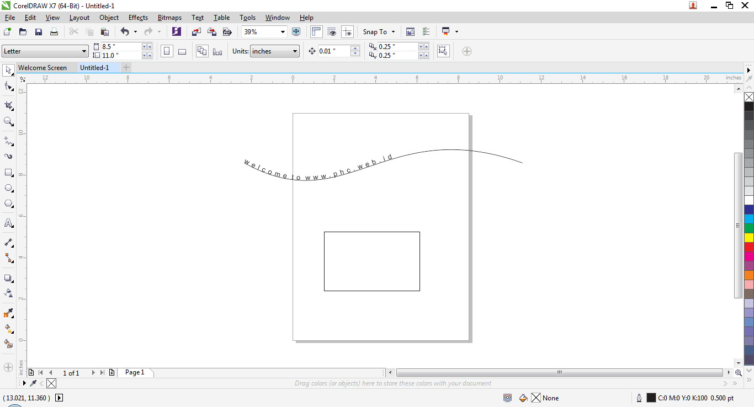Open the Object menu

tap(109, 18)
